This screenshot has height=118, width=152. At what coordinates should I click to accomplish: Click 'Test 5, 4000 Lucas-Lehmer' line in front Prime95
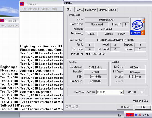pyautogui.click(x=41, y=67)
